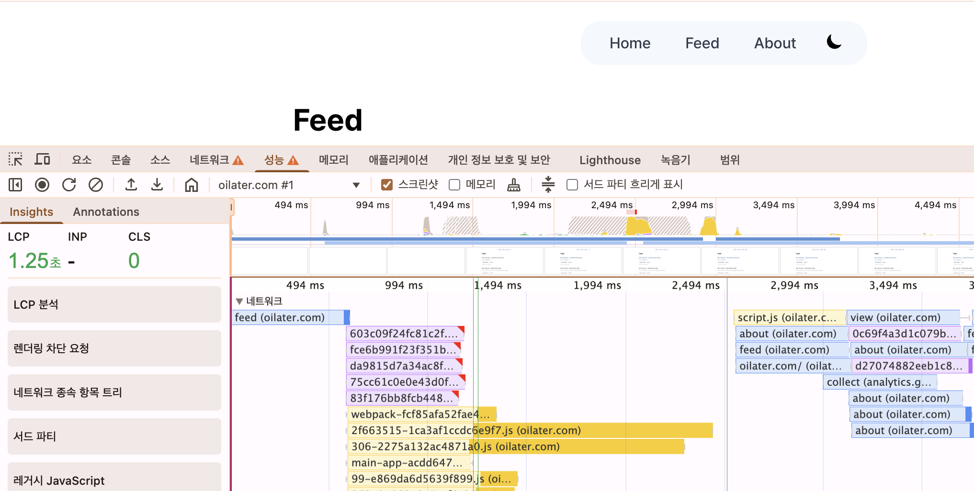Toggle the device toolbar icon
This screenshot has height=491, width=974.
point(42,159)
